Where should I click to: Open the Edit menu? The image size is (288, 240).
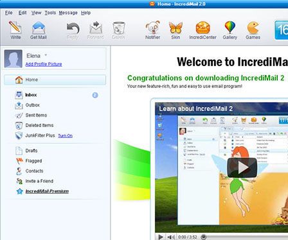[22, 13]
